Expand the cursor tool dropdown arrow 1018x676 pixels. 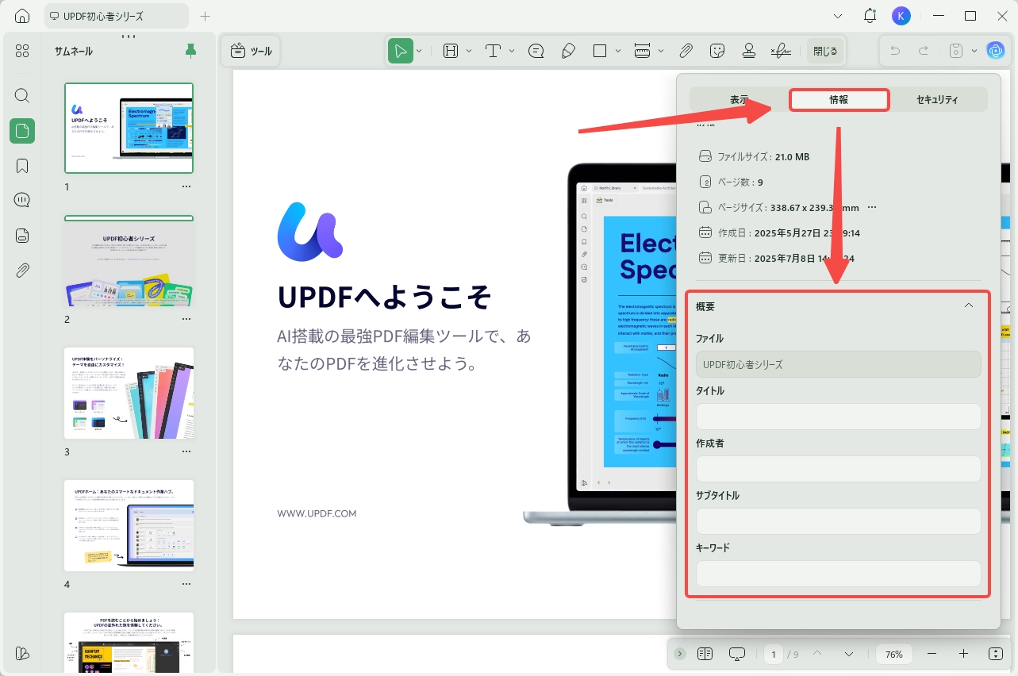pos(419,51)
